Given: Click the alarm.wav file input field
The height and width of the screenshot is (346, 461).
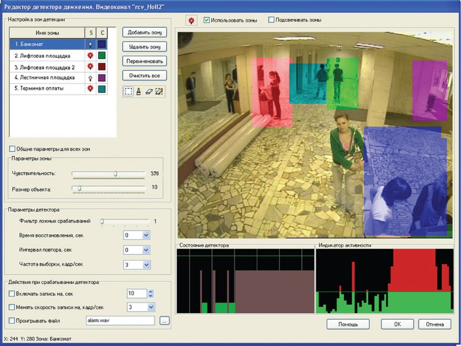Looking at the screenshot, I should tap(120, 321).
